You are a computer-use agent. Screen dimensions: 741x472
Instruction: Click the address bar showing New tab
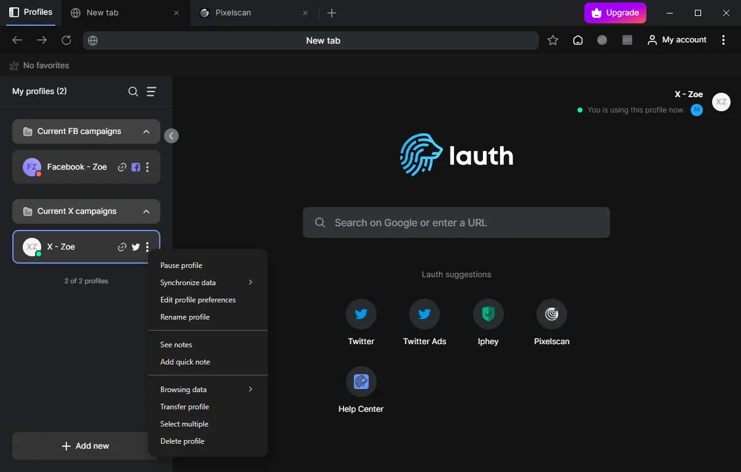(x=311, y=41)
